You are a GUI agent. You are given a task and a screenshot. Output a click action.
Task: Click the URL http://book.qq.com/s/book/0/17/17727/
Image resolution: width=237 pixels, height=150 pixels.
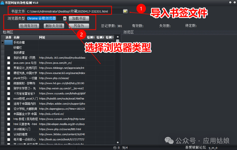coord(62,139)
